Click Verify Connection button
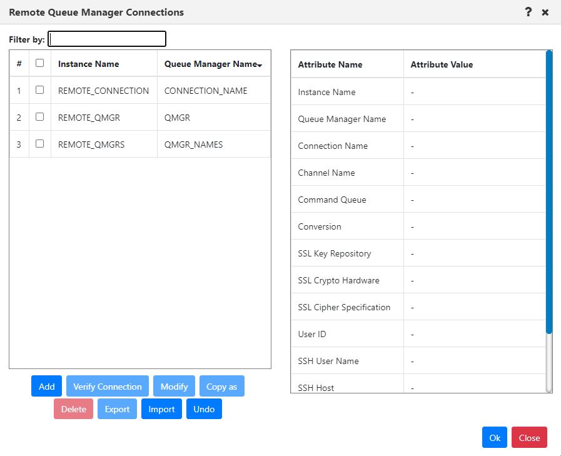The width and height of the screenshot is (561, 456). (108, 386)
